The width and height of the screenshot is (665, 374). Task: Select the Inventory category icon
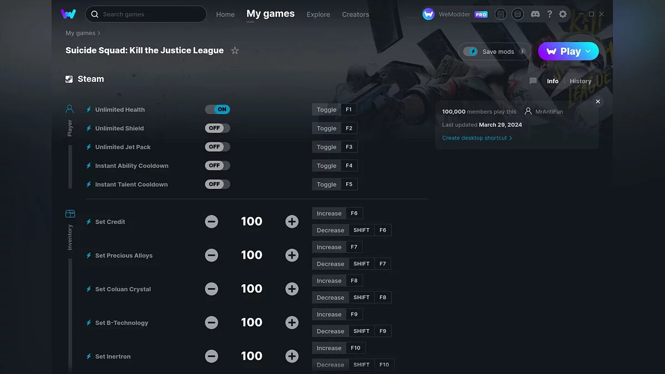(70, 214)
